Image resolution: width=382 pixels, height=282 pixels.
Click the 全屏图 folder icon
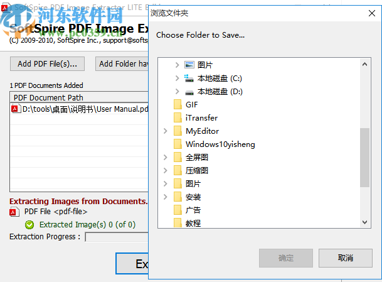pyautogui.click(x=178, y=158)
